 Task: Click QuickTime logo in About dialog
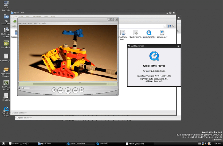point(154,56)
